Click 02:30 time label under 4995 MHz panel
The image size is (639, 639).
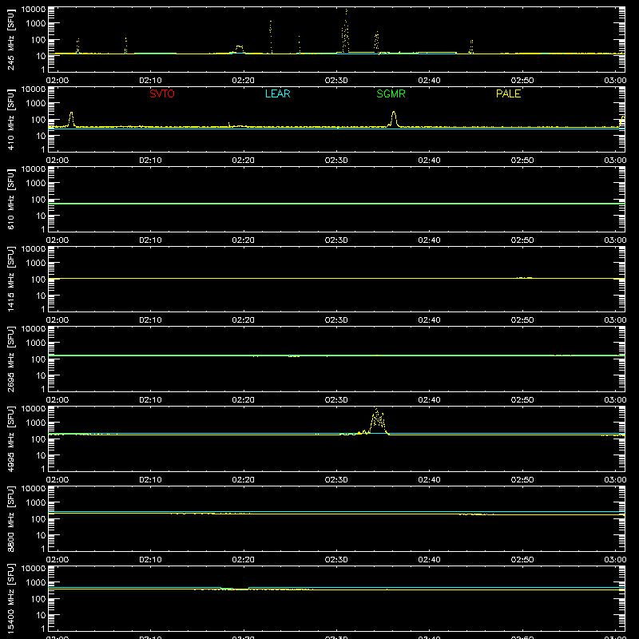(x=336, y=480)
